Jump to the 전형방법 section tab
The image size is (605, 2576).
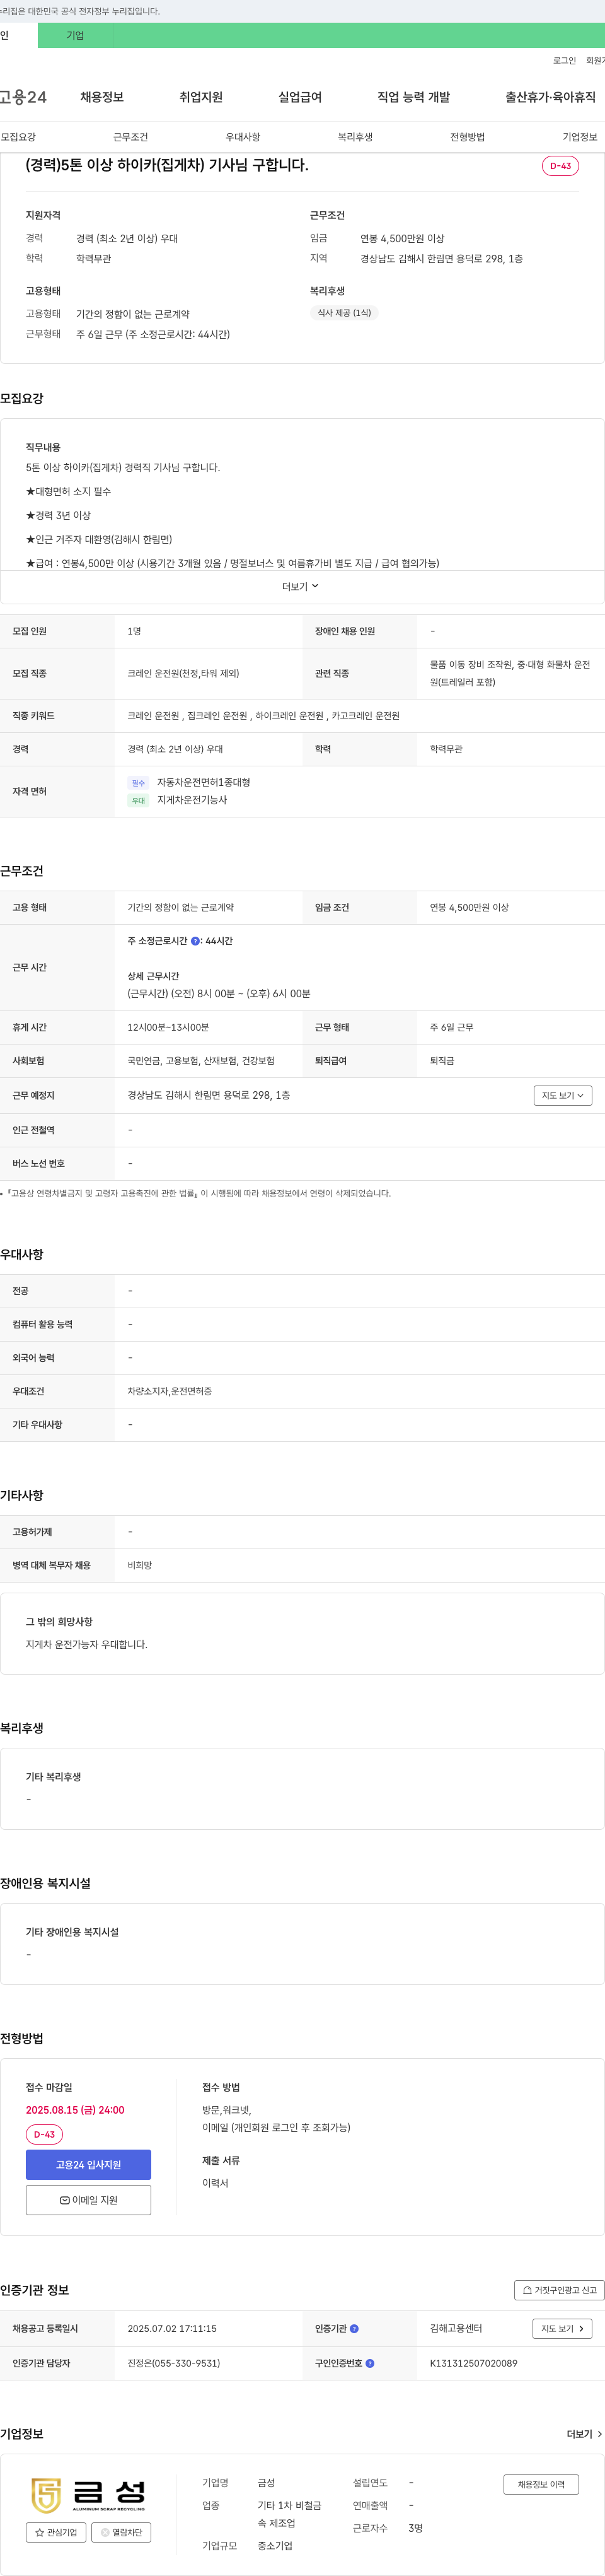pos(467,137)
